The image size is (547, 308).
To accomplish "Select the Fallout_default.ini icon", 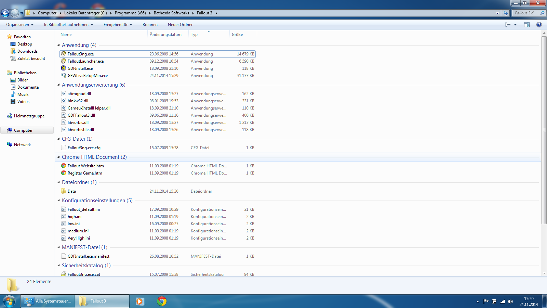I will coord(64,209).
